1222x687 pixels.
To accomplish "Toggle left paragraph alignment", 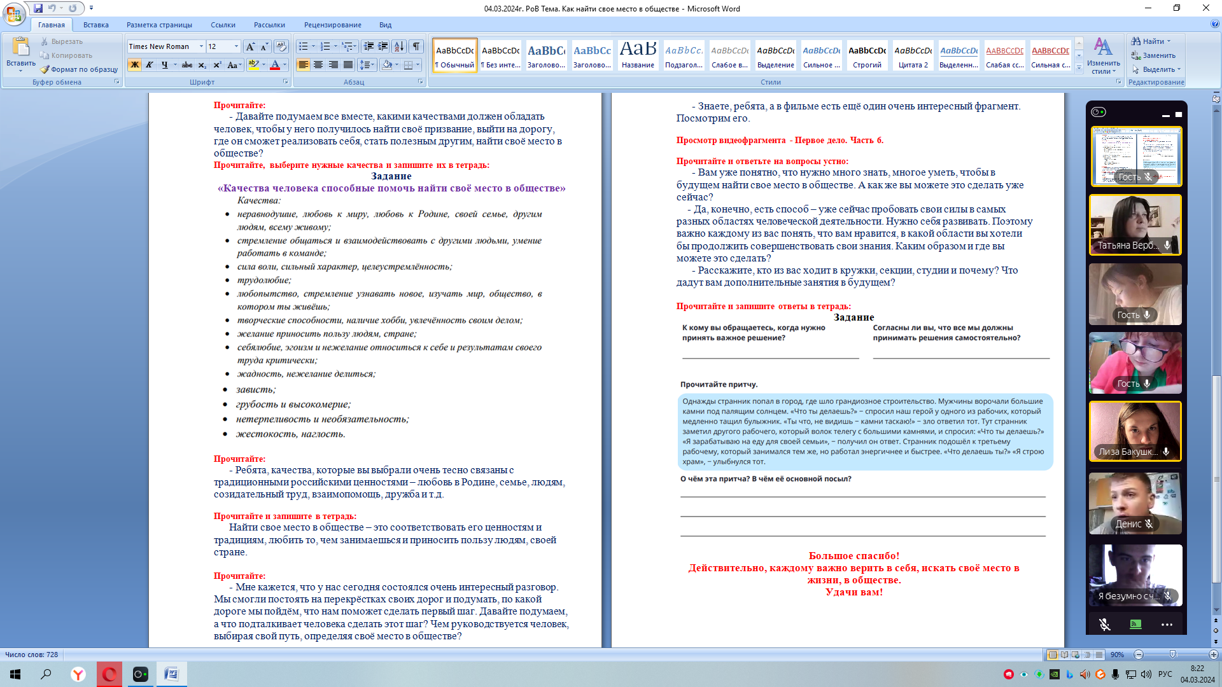I will click(x=304, y=65).
